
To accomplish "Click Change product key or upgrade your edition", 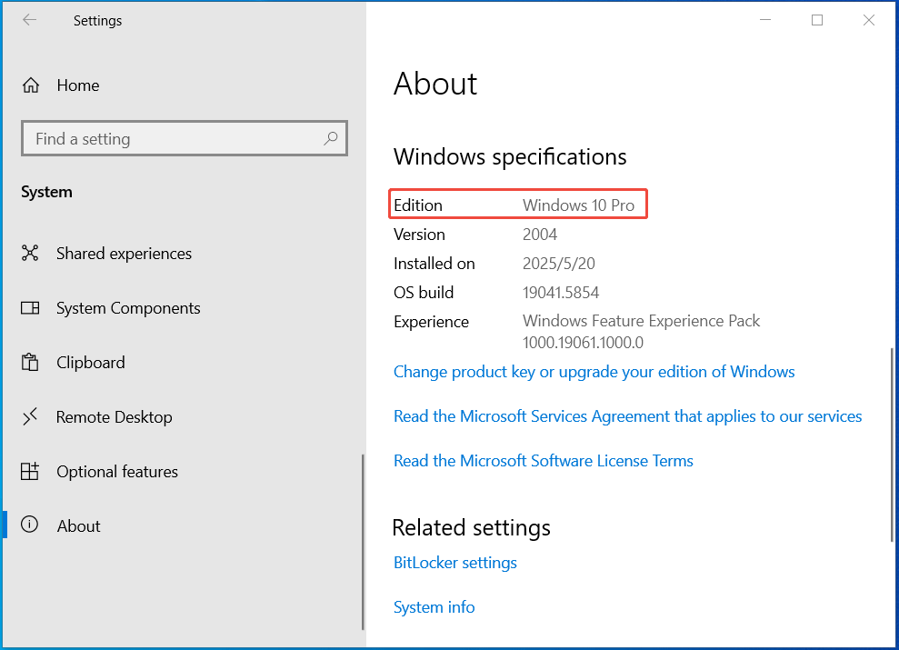I will coord(594,371).
